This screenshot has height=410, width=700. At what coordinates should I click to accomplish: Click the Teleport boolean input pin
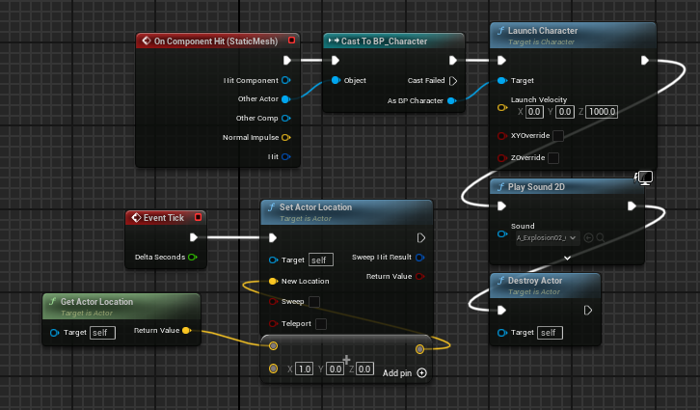pos(273,323)
